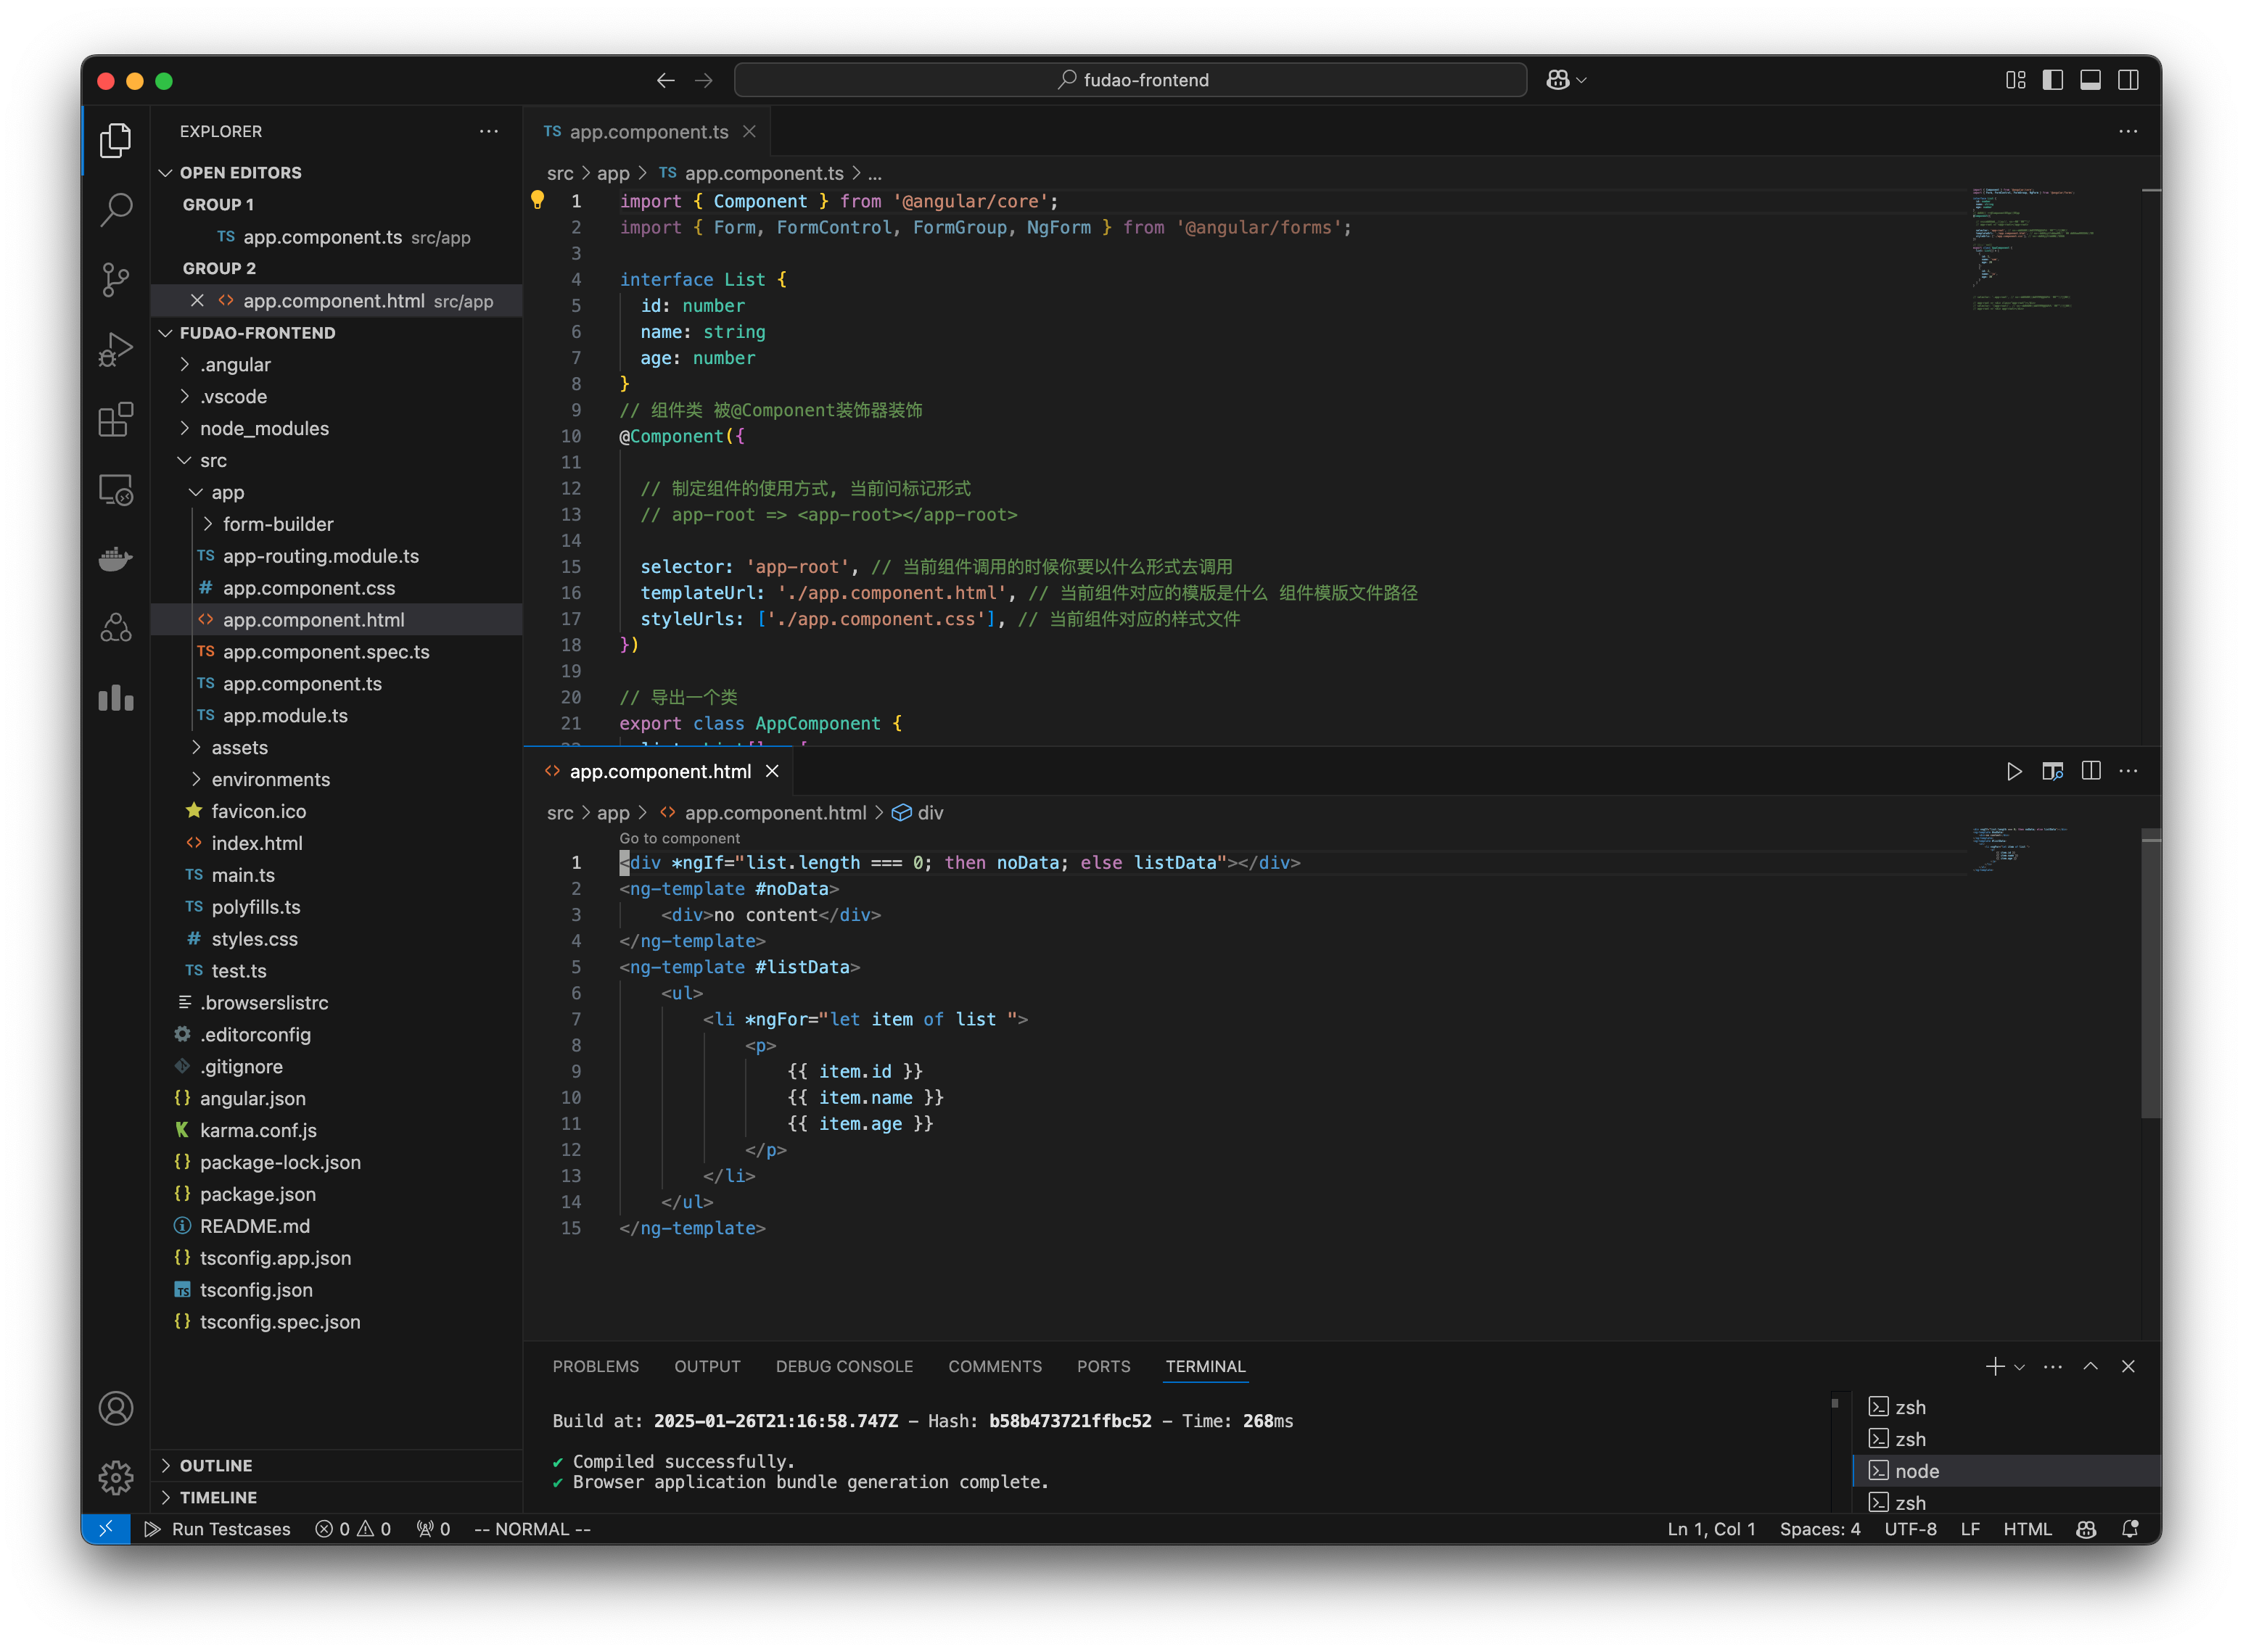This screenshot has height=1652, width=2243.
Task: Open the Remote Explorer view
Action: 115,489
